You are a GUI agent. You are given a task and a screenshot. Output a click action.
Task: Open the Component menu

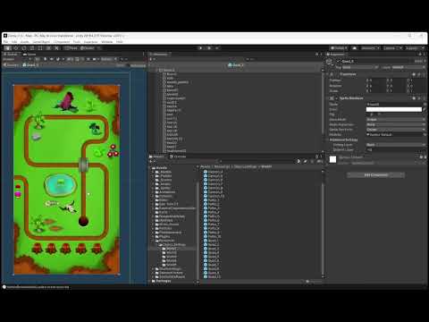[62, 42]
